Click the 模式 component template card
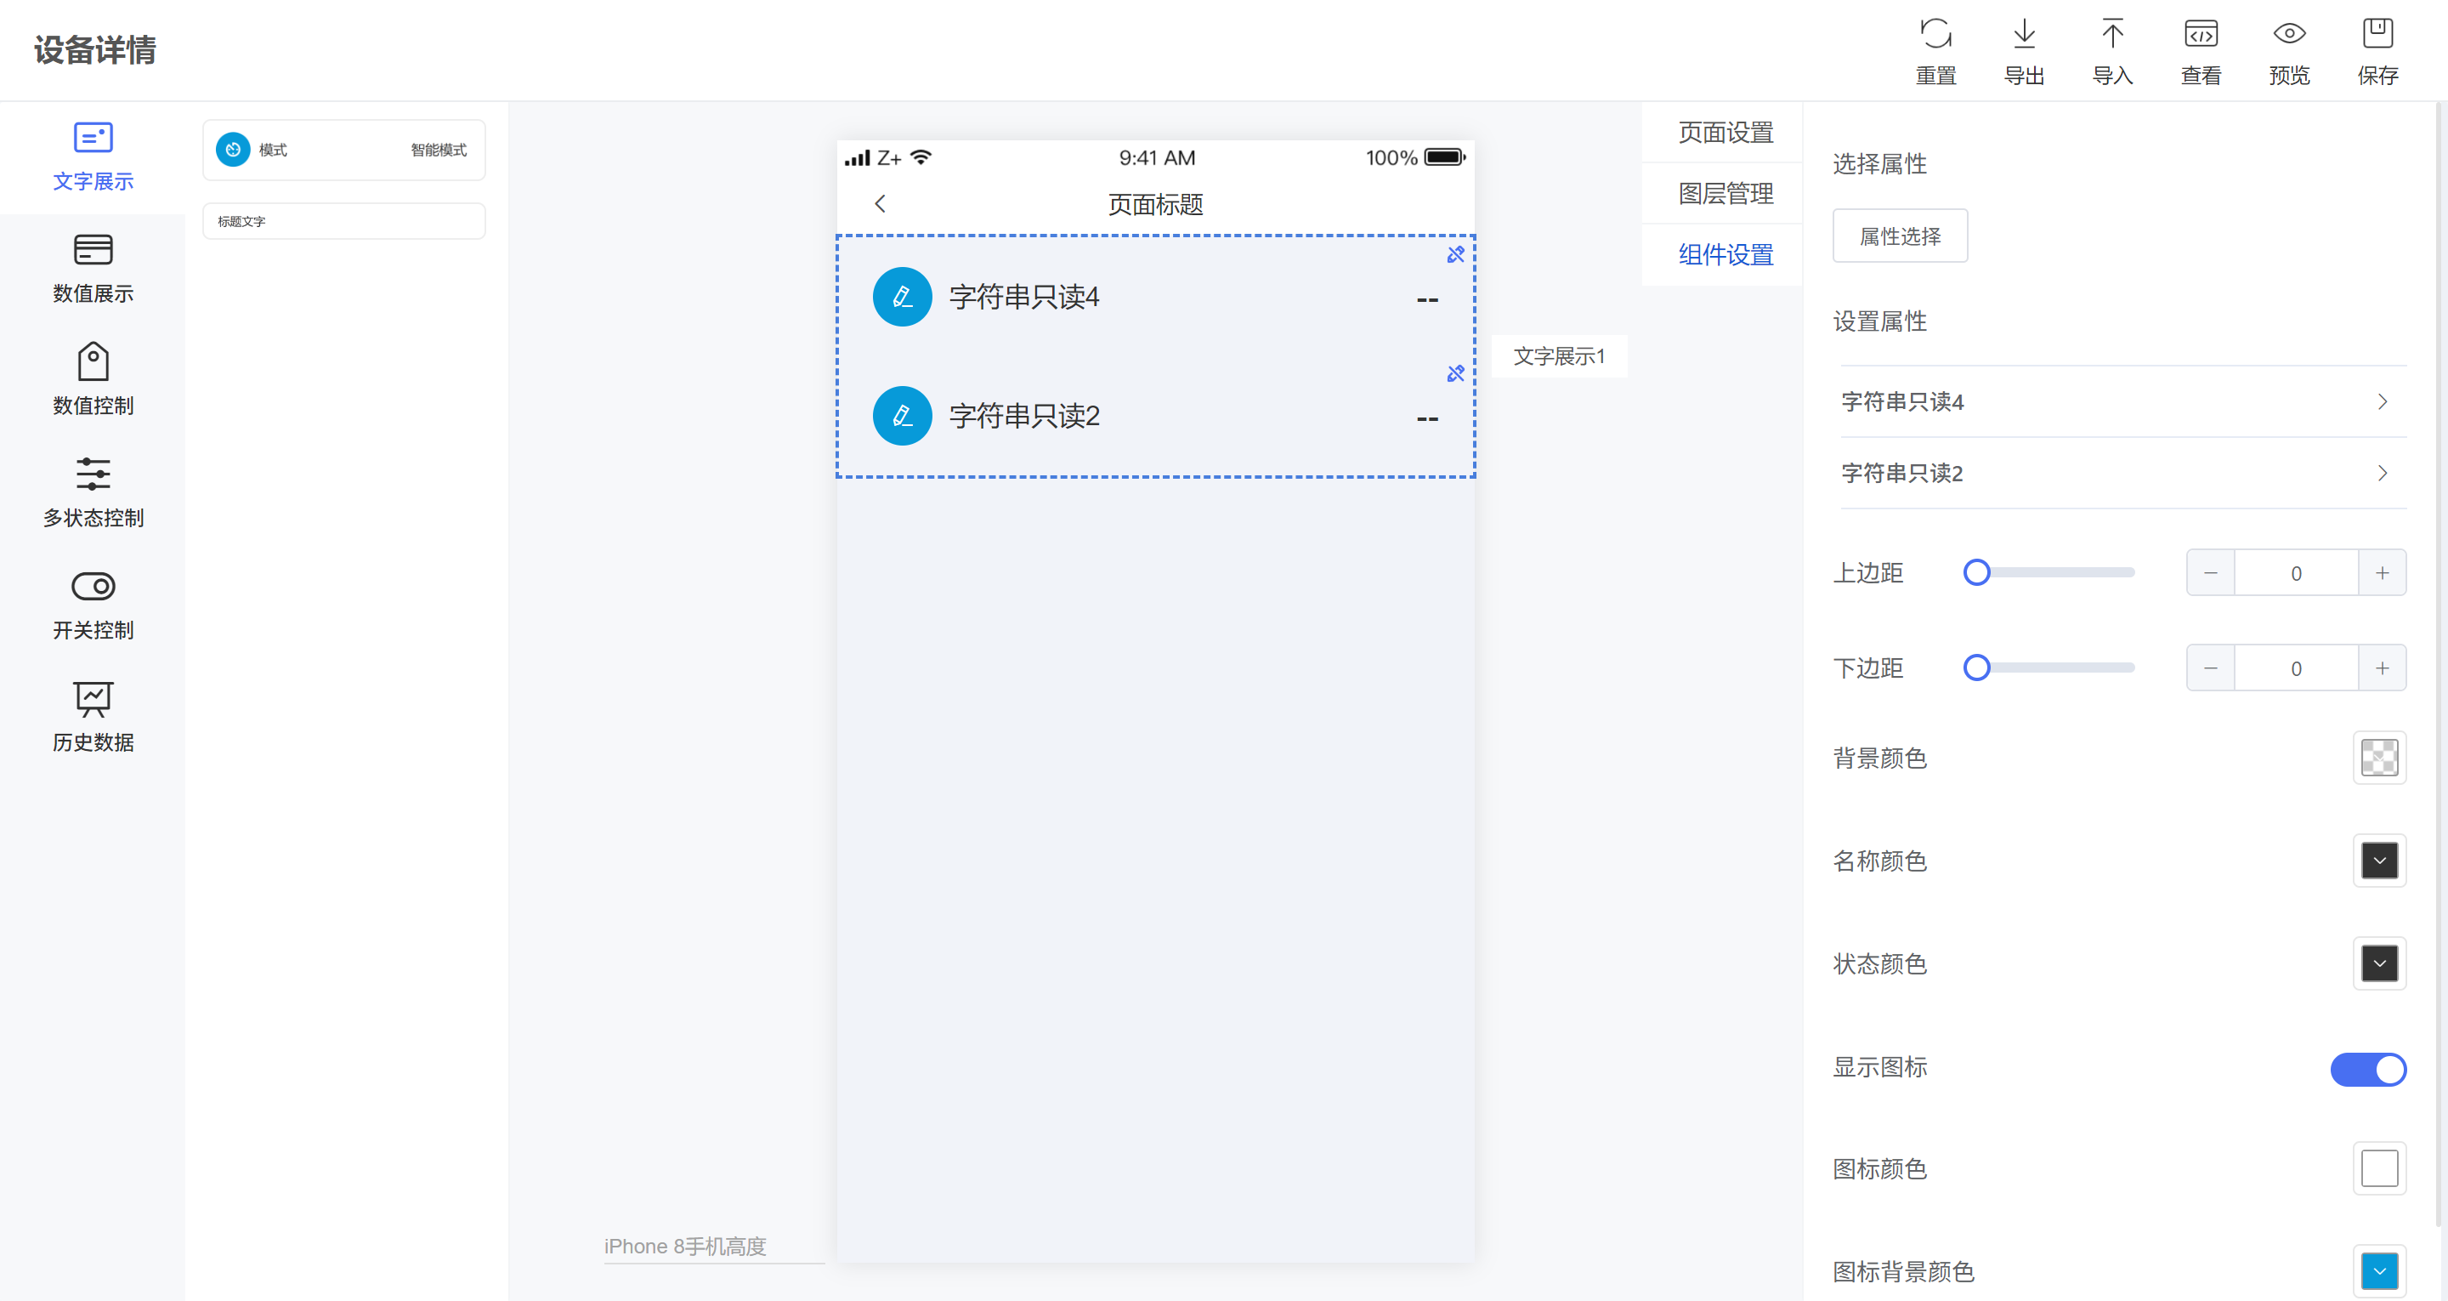Screen dimensions: 2448x1301 click(343, 151)
